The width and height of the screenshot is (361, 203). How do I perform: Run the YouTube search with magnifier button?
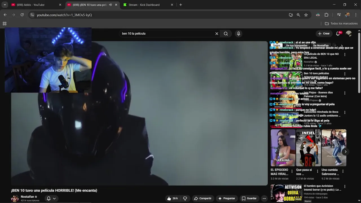pos(226,34)
